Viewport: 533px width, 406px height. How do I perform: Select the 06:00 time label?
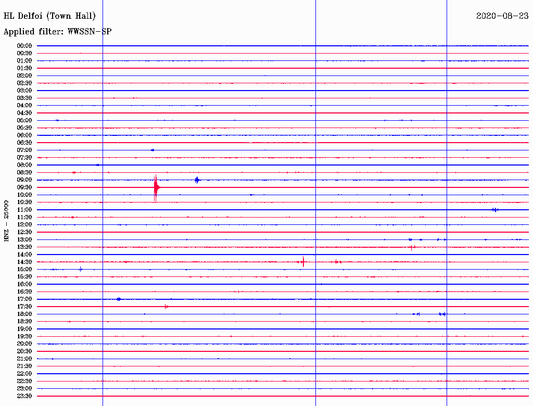(x=24, y=135)
